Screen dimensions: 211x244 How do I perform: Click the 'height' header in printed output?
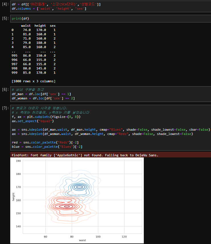40,26
